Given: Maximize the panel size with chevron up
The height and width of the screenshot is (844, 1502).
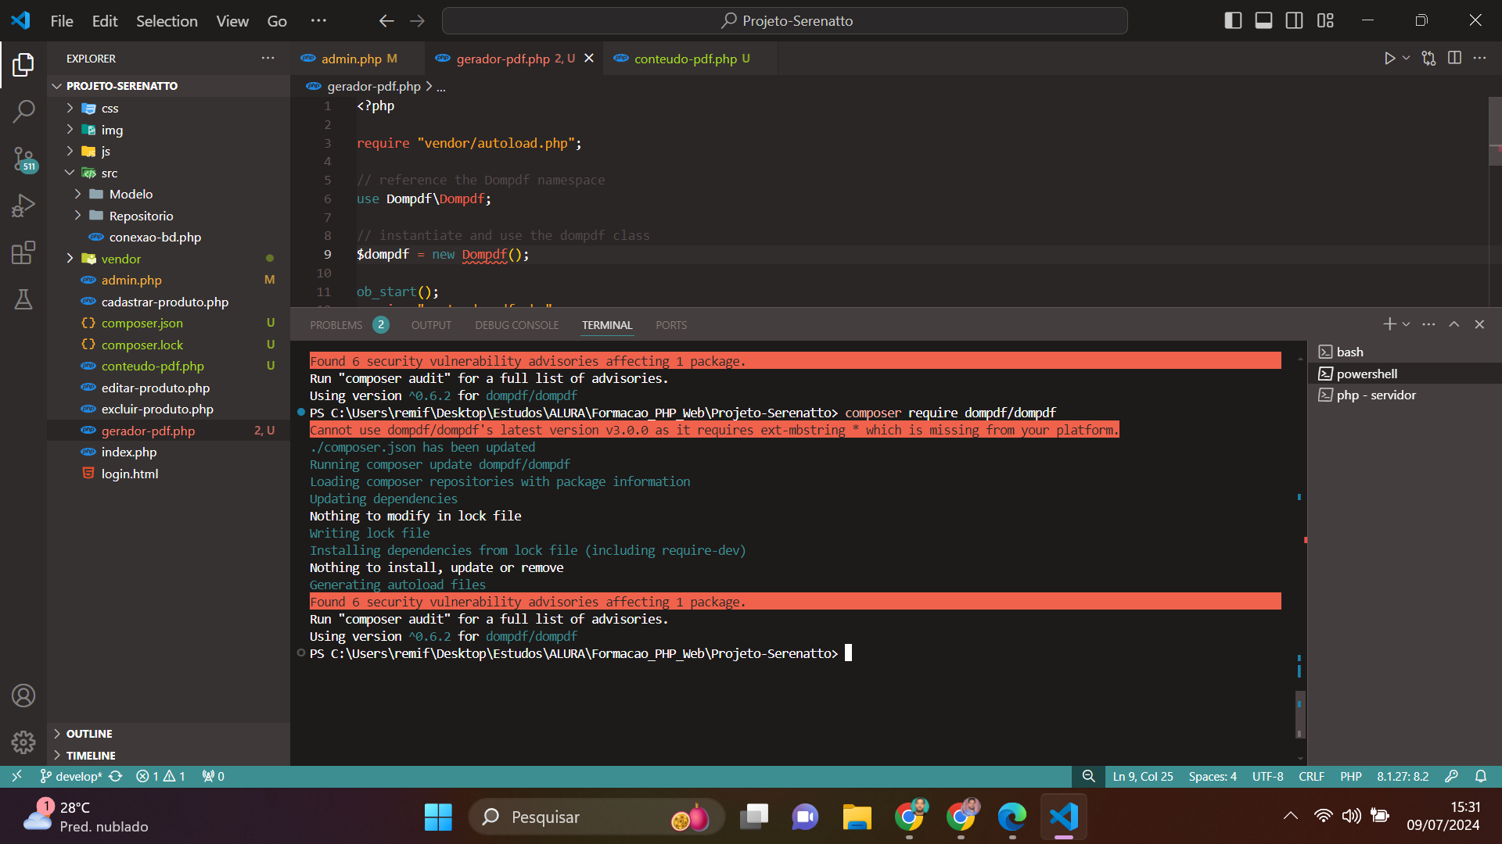Looking at the screenshot, I should [1454, 324].
